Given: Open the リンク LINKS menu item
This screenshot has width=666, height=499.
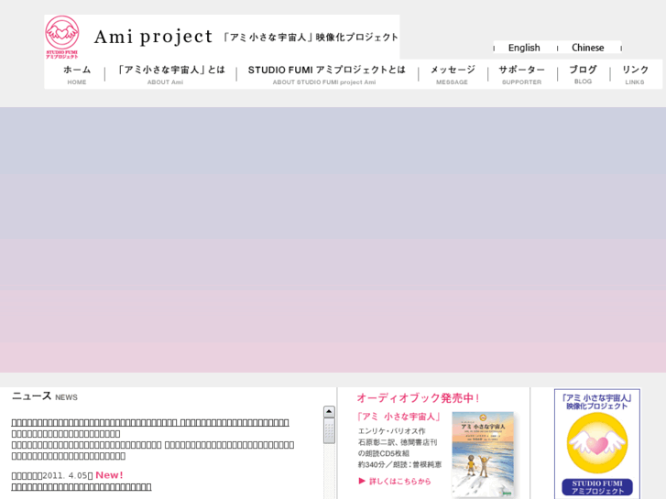Looking at the screenshot, I should tap(635, 75).
